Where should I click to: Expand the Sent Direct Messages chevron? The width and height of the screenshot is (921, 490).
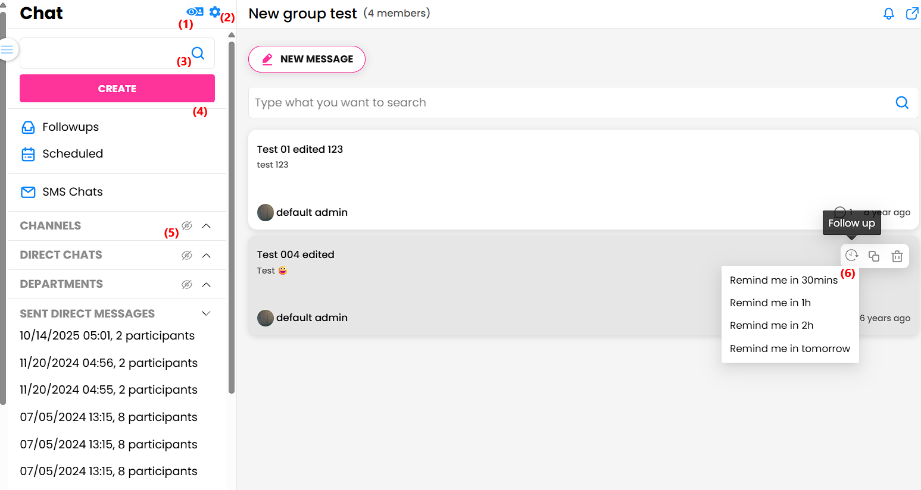(207, 313)
